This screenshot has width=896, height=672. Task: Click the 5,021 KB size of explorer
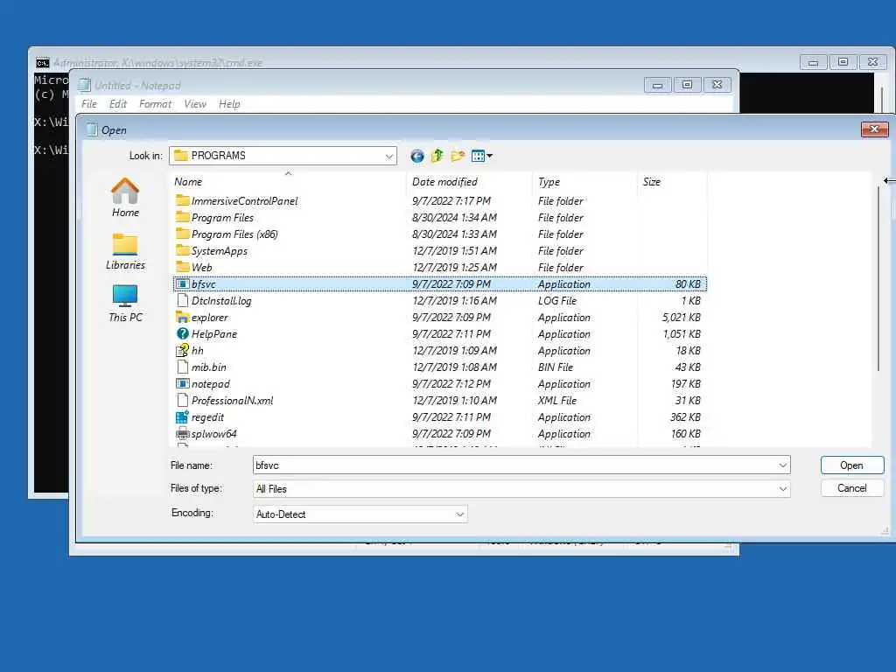pyautogui.click(x=681, y=317)
